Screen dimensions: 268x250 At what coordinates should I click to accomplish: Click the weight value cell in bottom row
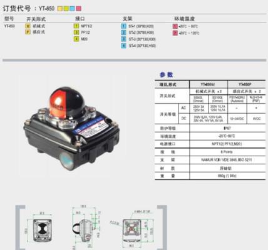pos(227,176)
